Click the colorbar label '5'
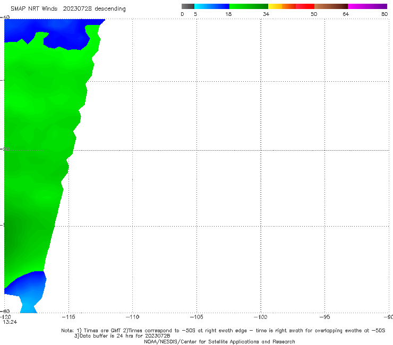Image resolution: width=393 pixels, height=345 pixels. click(195, 14)
